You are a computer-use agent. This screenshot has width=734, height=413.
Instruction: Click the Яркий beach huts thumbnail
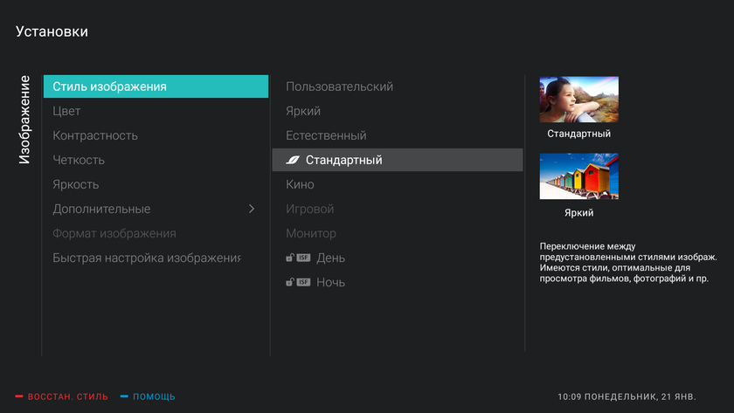(578, 176)
